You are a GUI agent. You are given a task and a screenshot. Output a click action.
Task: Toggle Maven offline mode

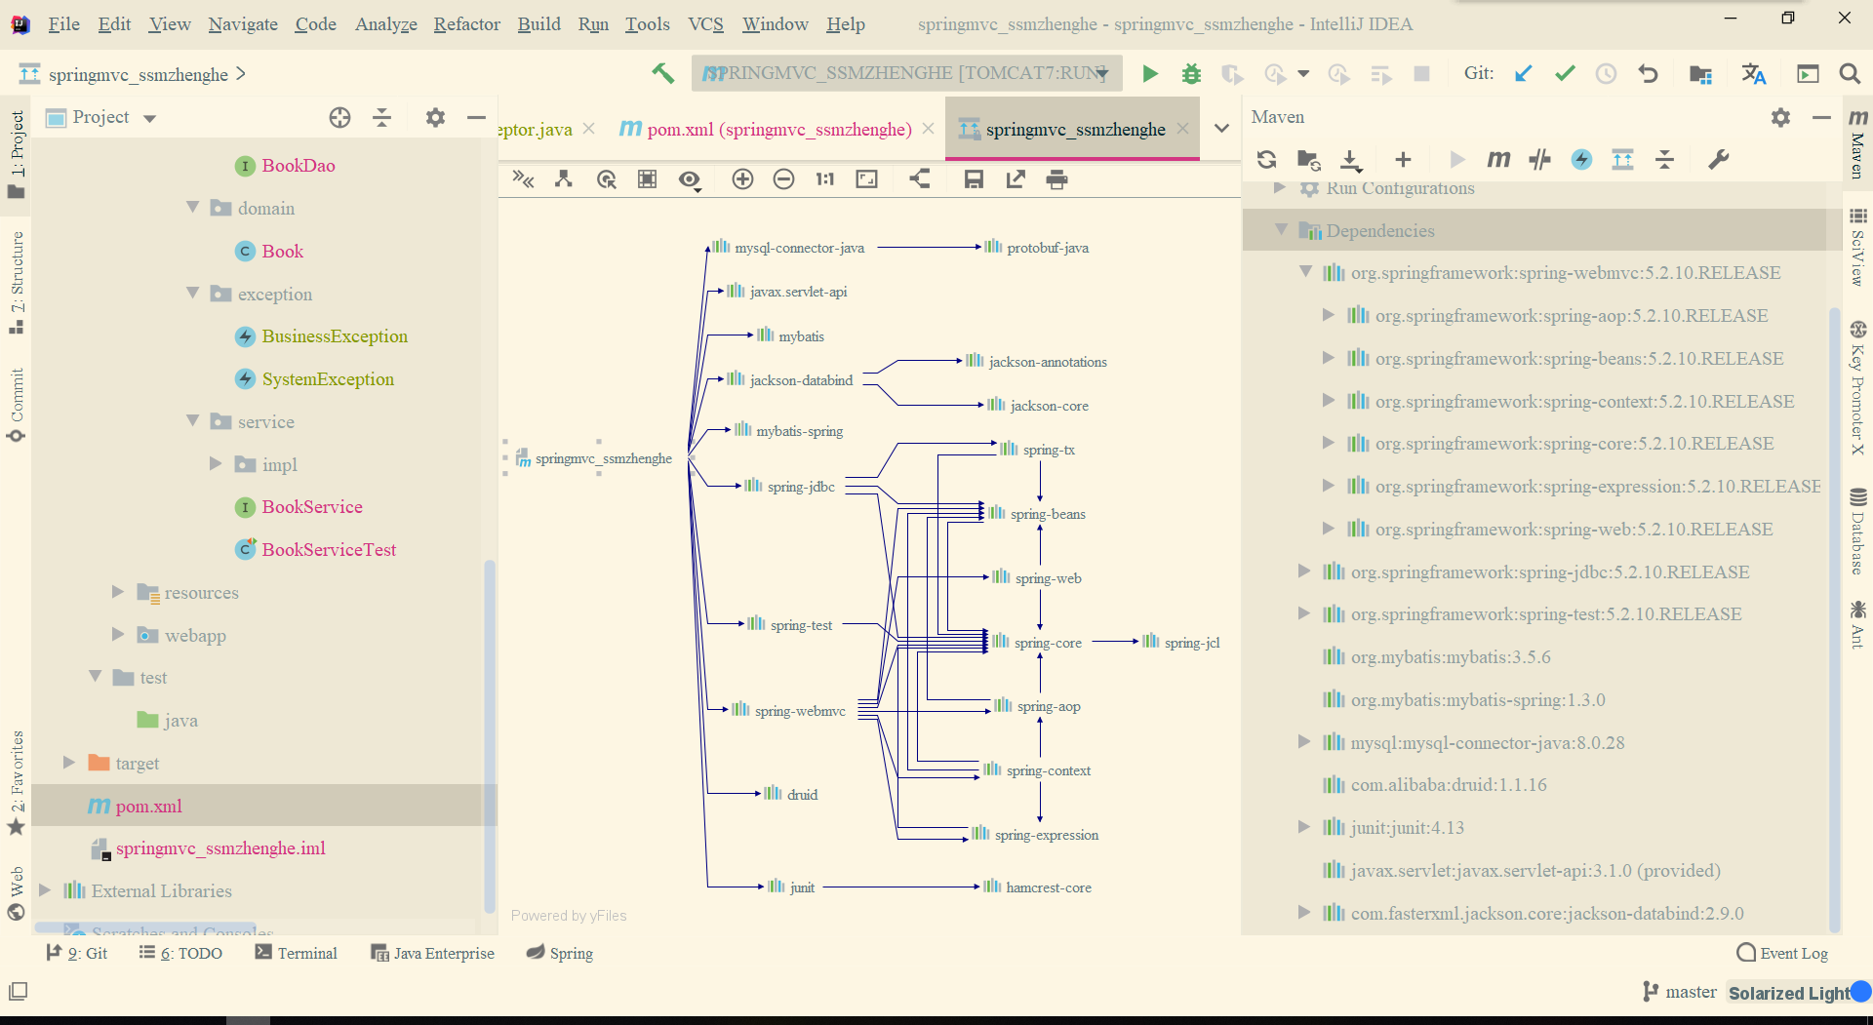pos(1540,160)
